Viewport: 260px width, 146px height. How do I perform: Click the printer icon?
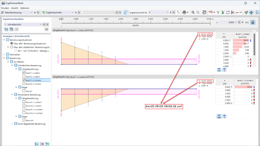point(184,12)
